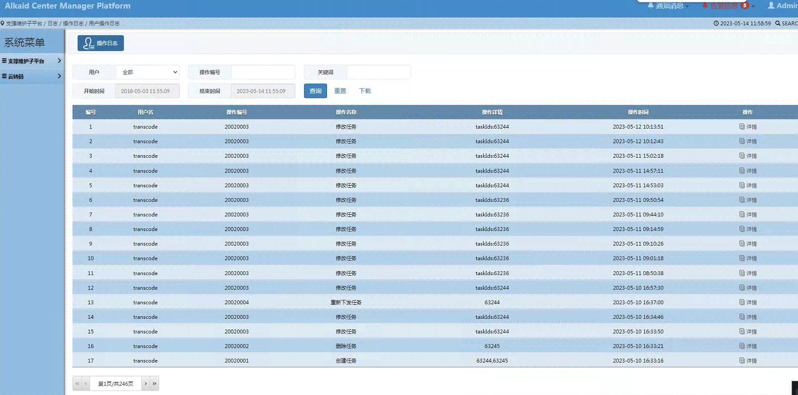Click the 重置 reset link
The height and width of the screenshot is (395, 798).
340,91
